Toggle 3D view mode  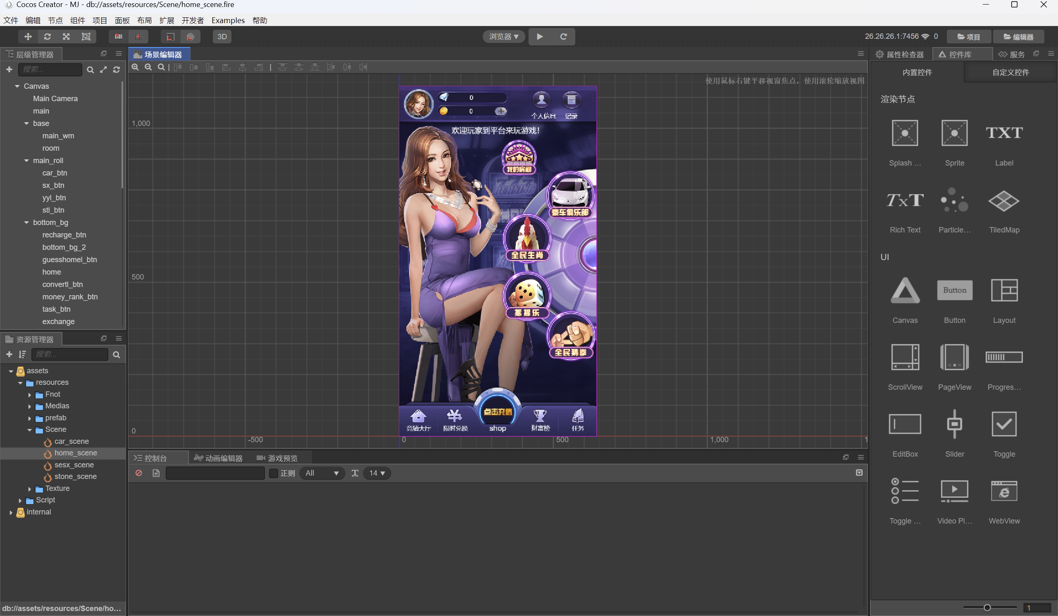[x=222, y=36]
